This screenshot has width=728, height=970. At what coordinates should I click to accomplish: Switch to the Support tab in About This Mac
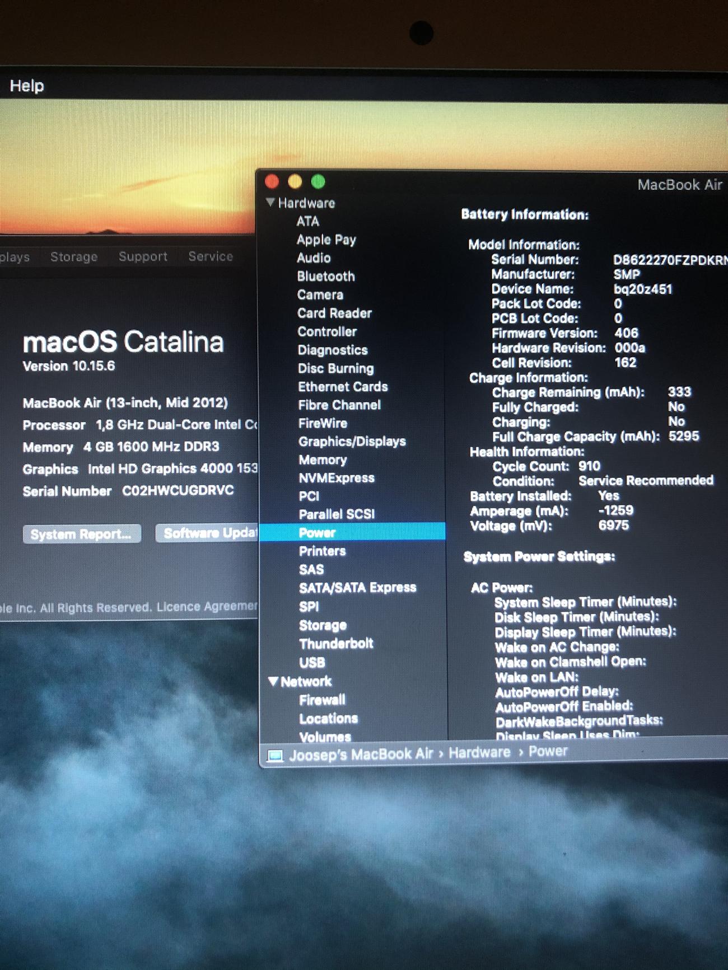click(143, 256)
